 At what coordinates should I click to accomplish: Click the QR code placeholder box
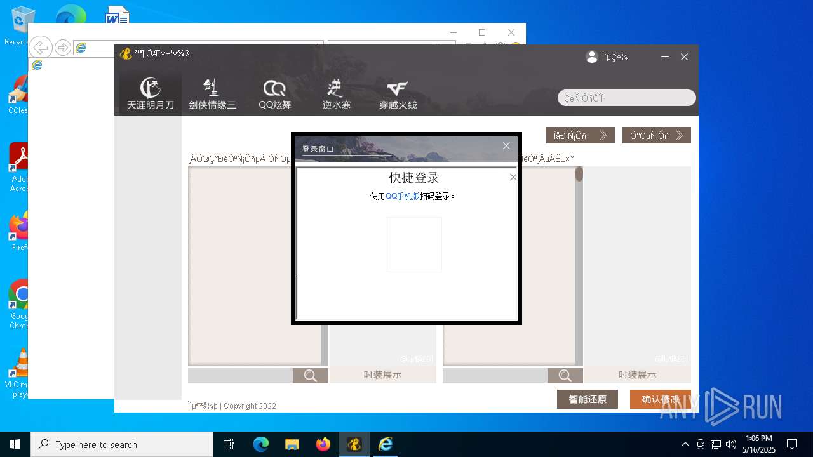(414, 244)
